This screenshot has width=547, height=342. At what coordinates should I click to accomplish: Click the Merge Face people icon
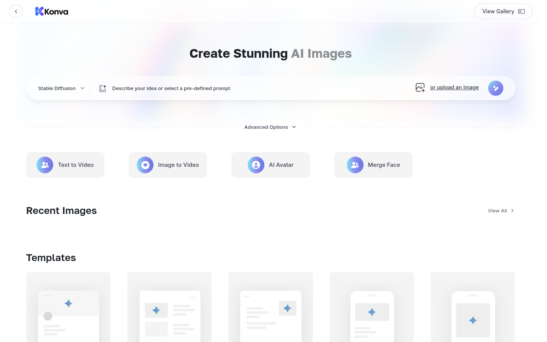355,165
